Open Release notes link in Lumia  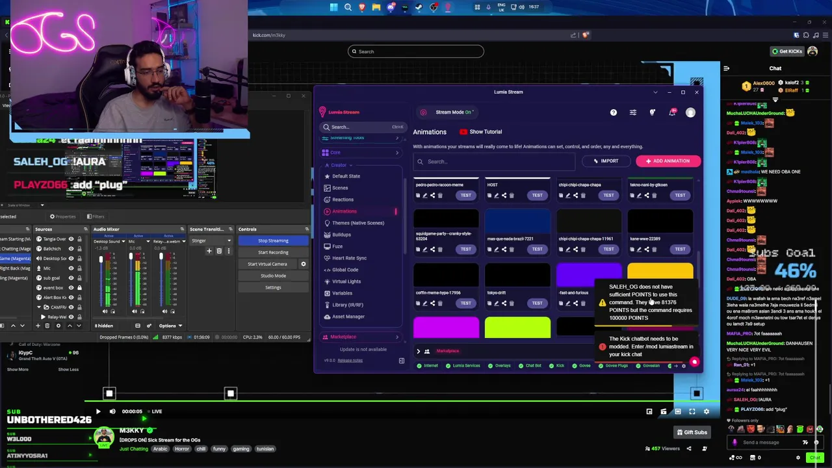350,360
